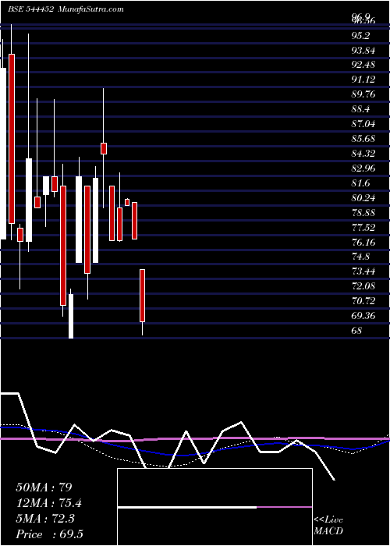
Task: Click the 91.12 price axis label
Action: point(363,80)
